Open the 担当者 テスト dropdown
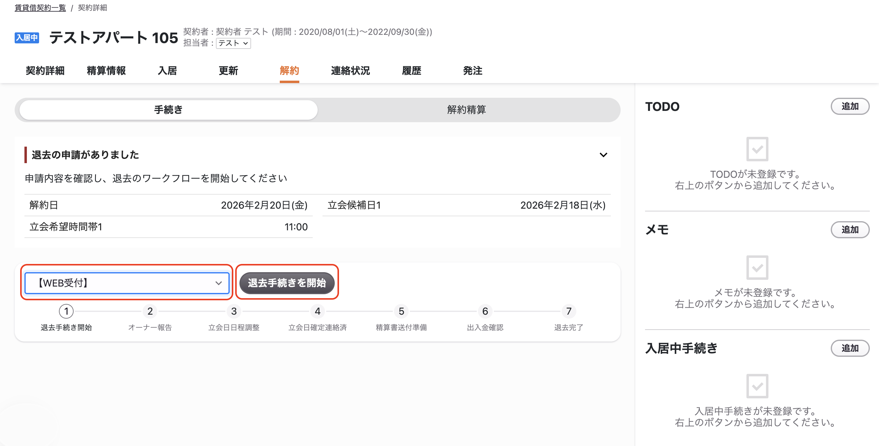This screenshot has width=879, height=446. coord(233,43)
